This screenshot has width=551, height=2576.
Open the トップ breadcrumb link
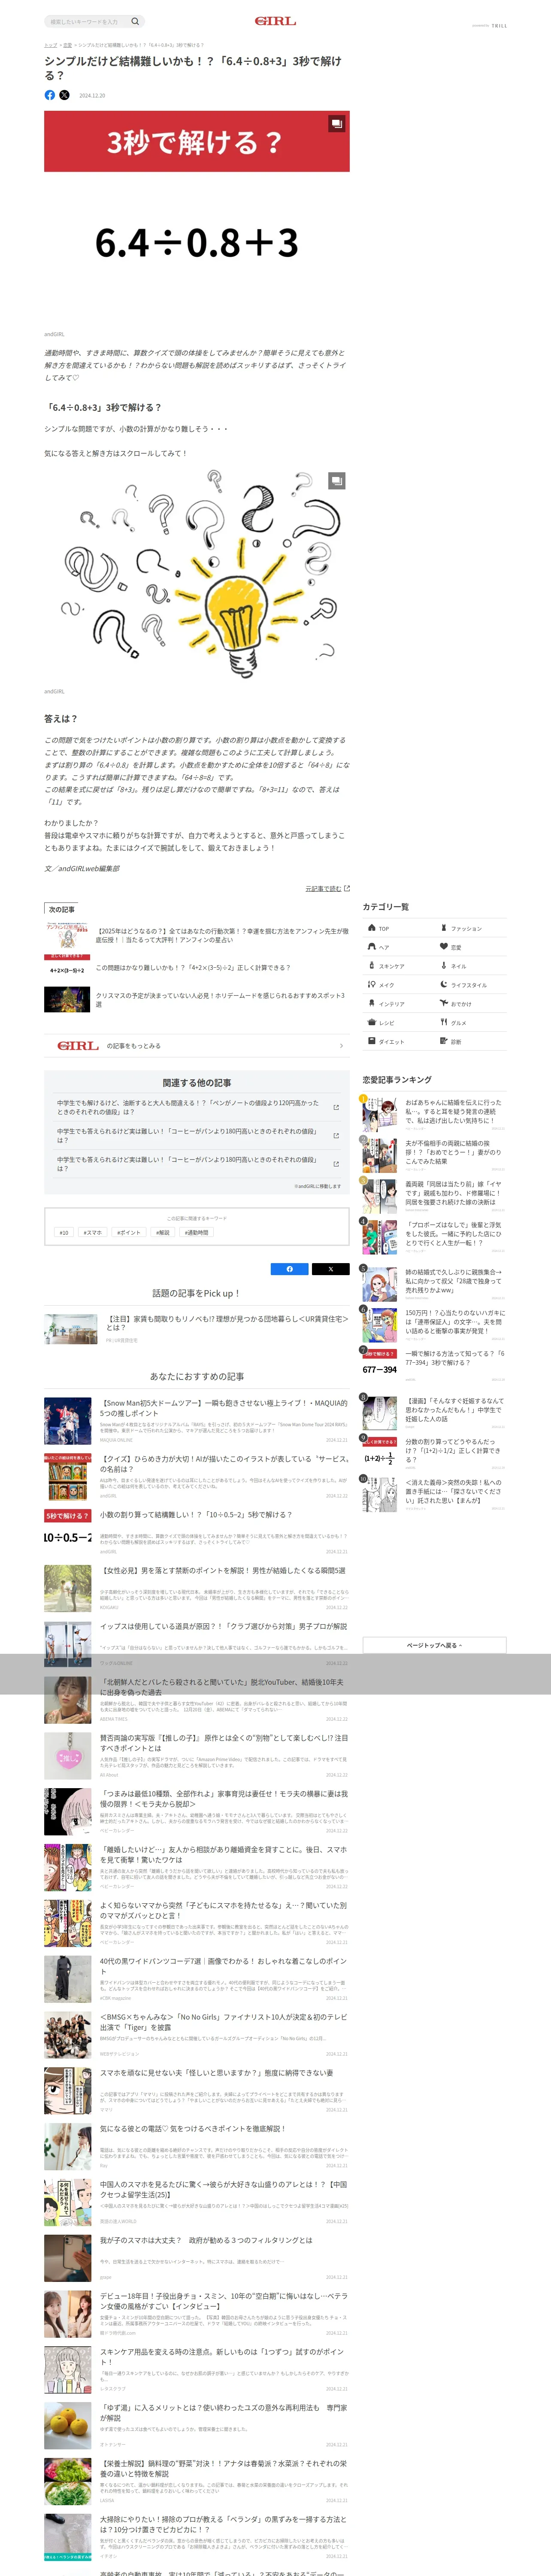50,45
